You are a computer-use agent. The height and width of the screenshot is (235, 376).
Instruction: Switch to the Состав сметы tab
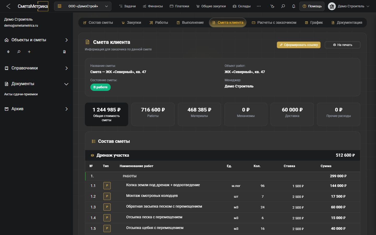point(98,23)
